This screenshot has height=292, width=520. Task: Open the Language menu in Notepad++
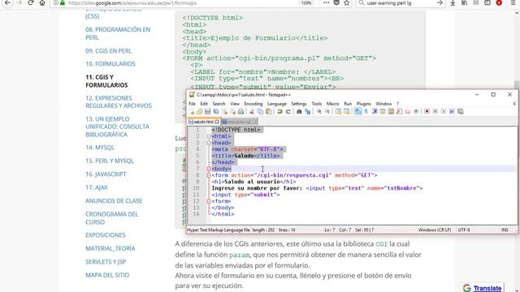pos(277,104)
